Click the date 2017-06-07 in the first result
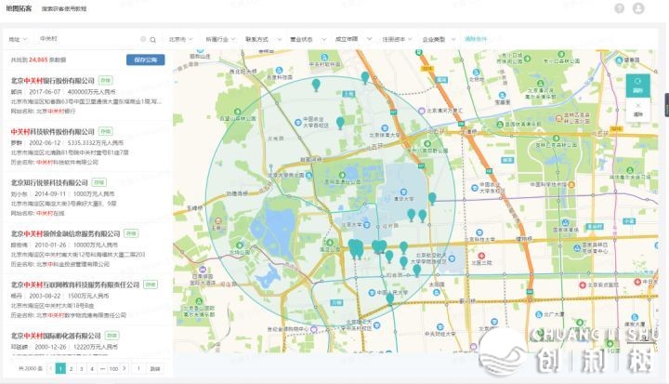 click(x=45, y=92)
